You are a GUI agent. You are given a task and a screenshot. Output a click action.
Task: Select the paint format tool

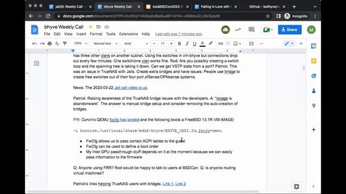coord(65,44)
